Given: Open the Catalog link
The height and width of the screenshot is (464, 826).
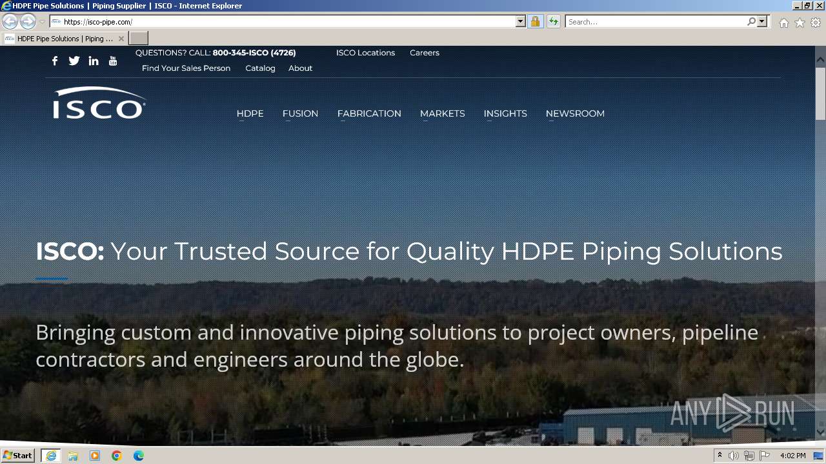Looking at the screenshot, I should [260, 68].
